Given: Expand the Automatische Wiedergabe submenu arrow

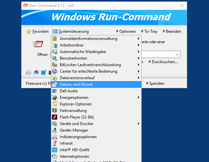Looking at the screenshot, I should (139, 51).
